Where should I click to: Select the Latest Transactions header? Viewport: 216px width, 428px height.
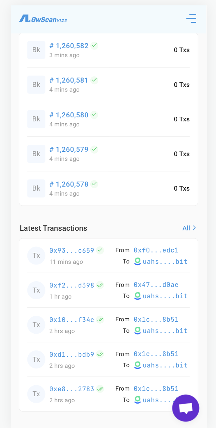tap(53, 228)
